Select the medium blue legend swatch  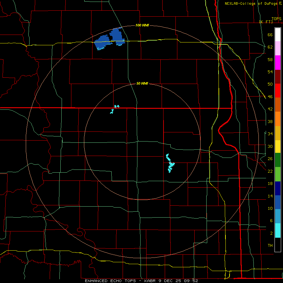[278, 202]
